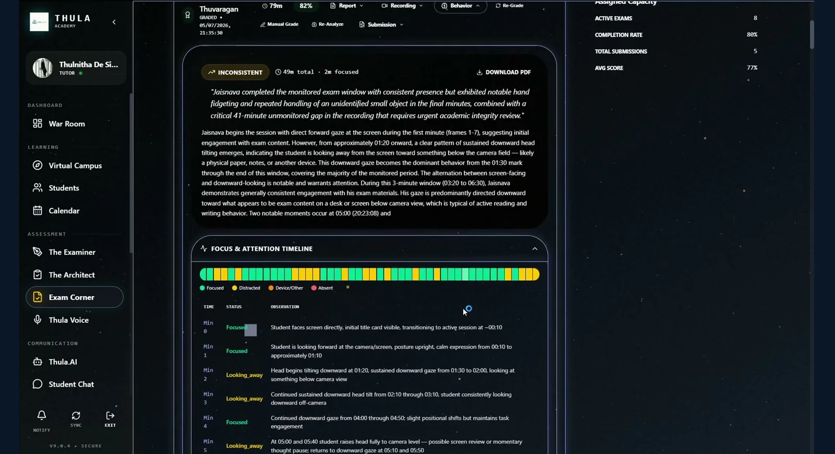Click the Thula Academy logo
This screenshot has height=454, width=835.
[39, 22]
